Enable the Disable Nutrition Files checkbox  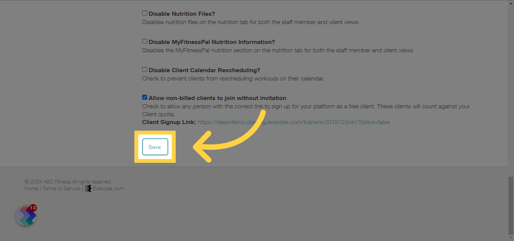pyautogui.click(x=144, y=13)
